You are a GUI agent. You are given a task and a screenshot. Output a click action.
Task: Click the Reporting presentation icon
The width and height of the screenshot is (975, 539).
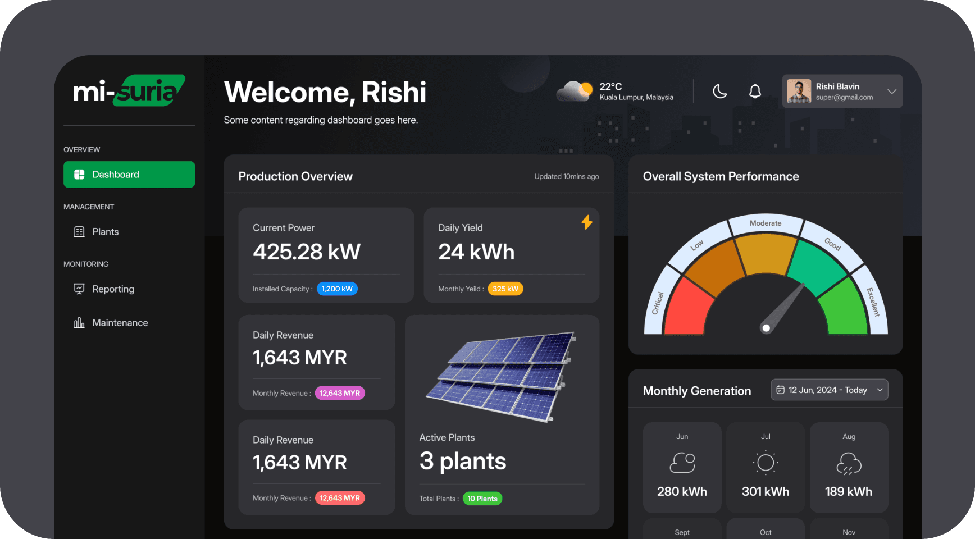click(79, 289)
